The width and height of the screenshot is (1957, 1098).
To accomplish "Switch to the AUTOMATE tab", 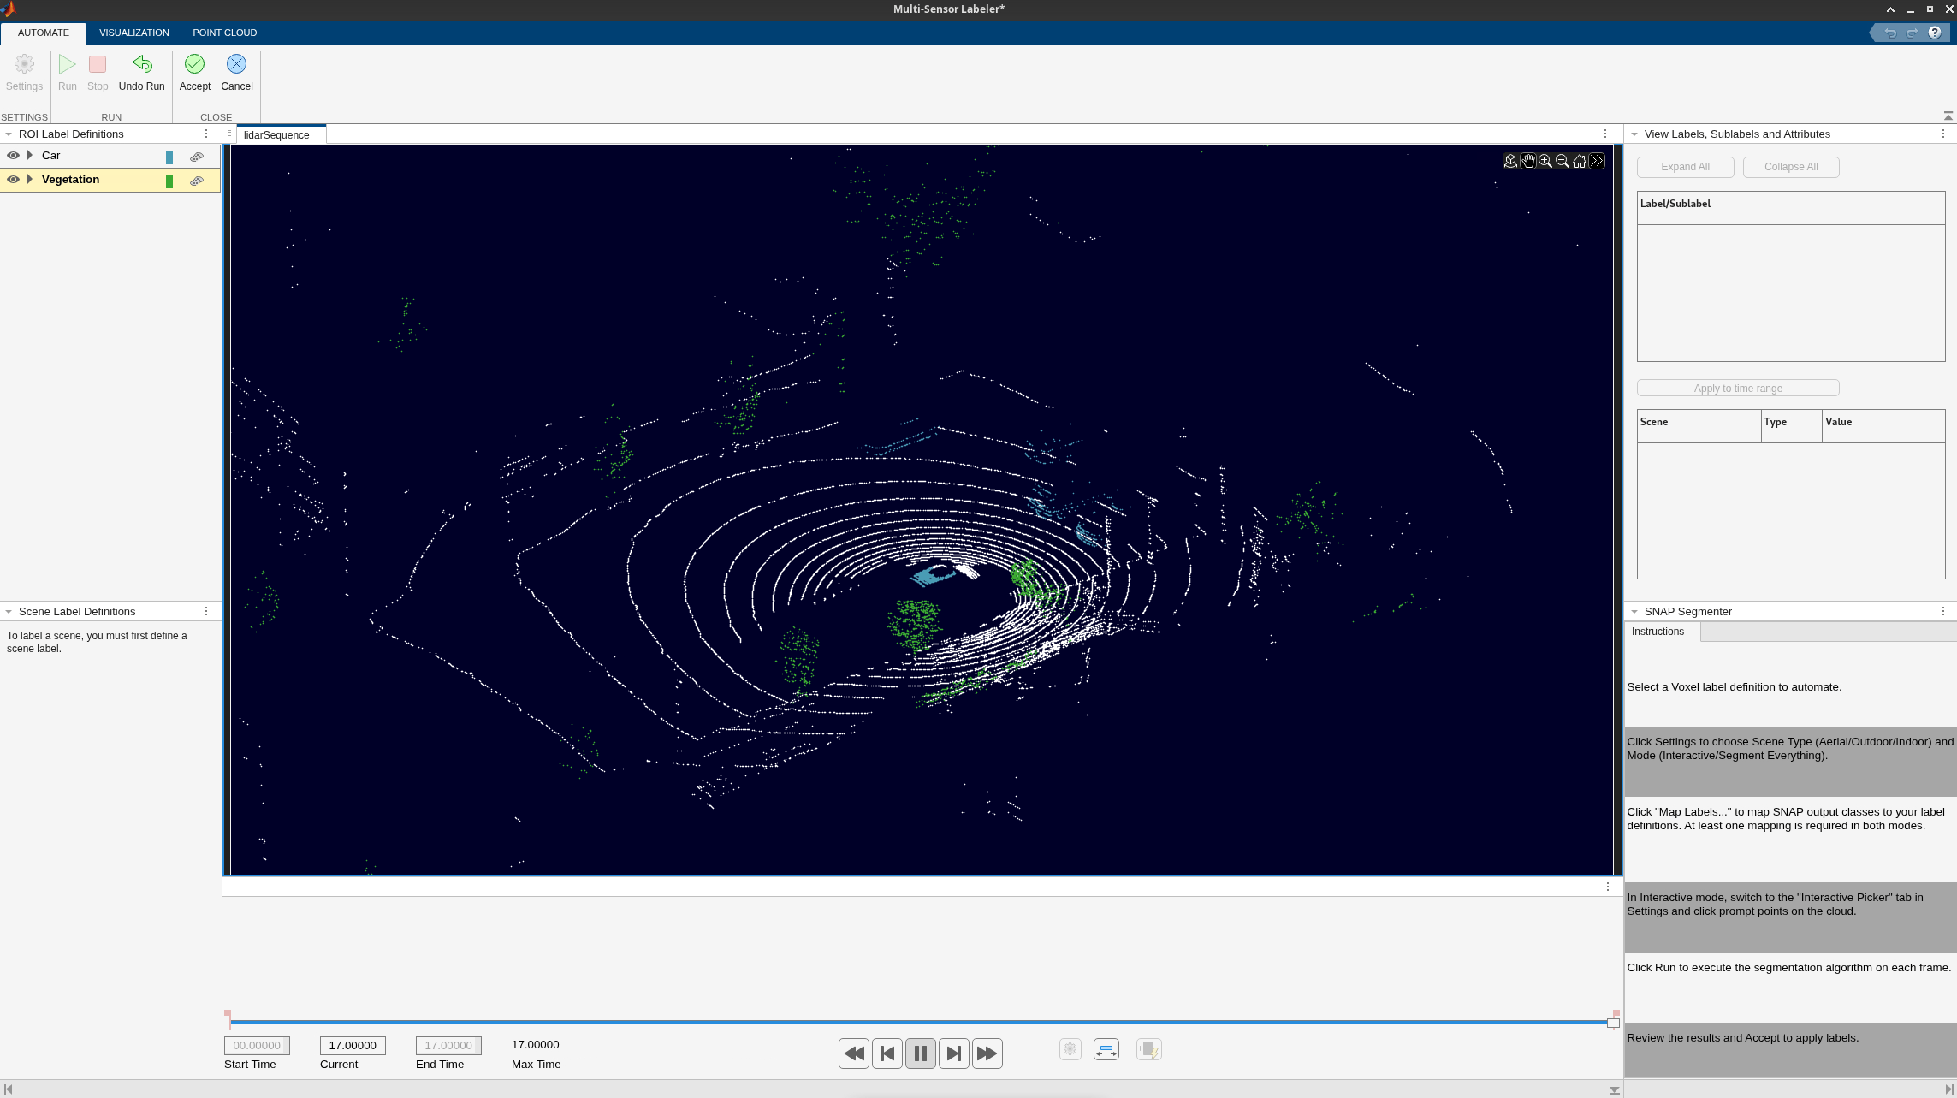I will click(44, 33).
